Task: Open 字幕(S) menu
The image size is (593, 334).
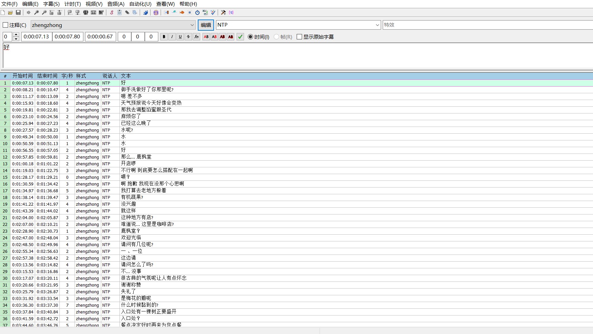Action: tap(51, 4)
